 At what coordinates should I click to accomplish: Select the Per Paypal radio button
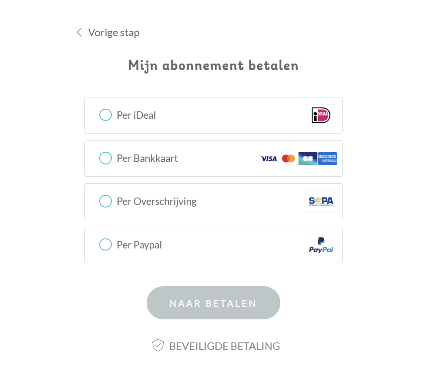[x=105, y=244]
